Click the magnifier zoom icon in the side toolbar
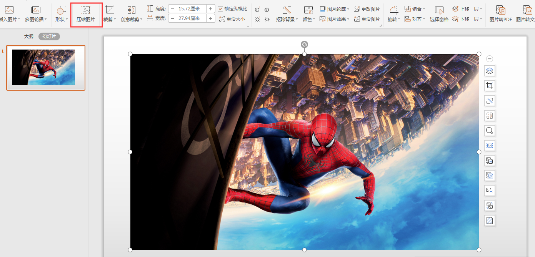Screen dimensions: 535x257 [x=490, y=131]
